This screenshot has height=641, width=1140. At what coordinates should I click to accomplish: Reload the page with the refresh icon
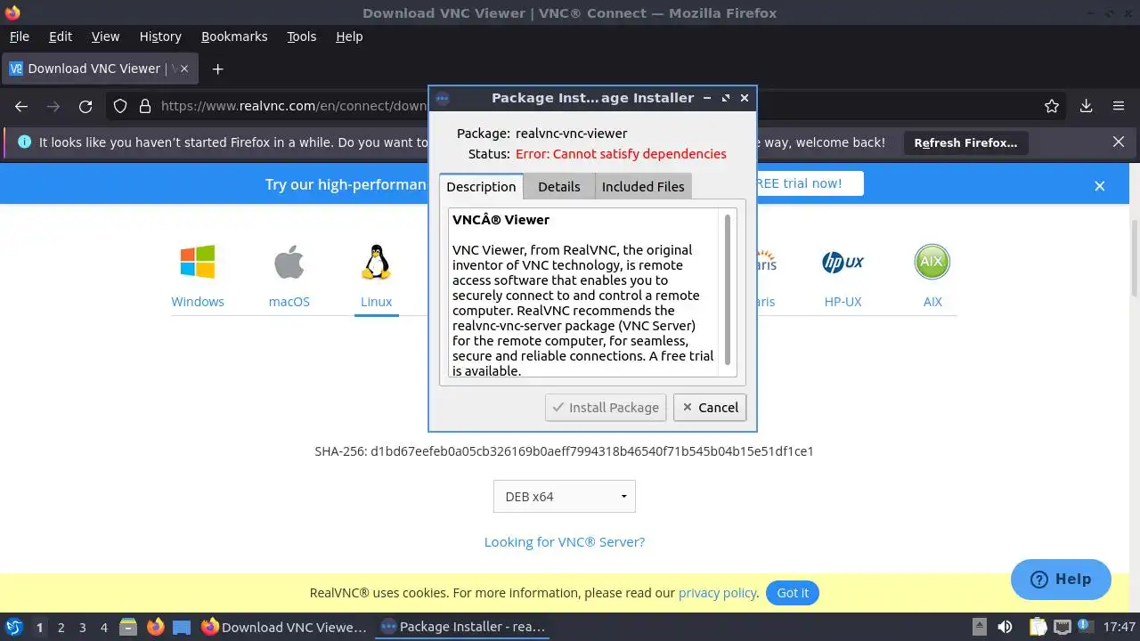(x=85, y=106)
